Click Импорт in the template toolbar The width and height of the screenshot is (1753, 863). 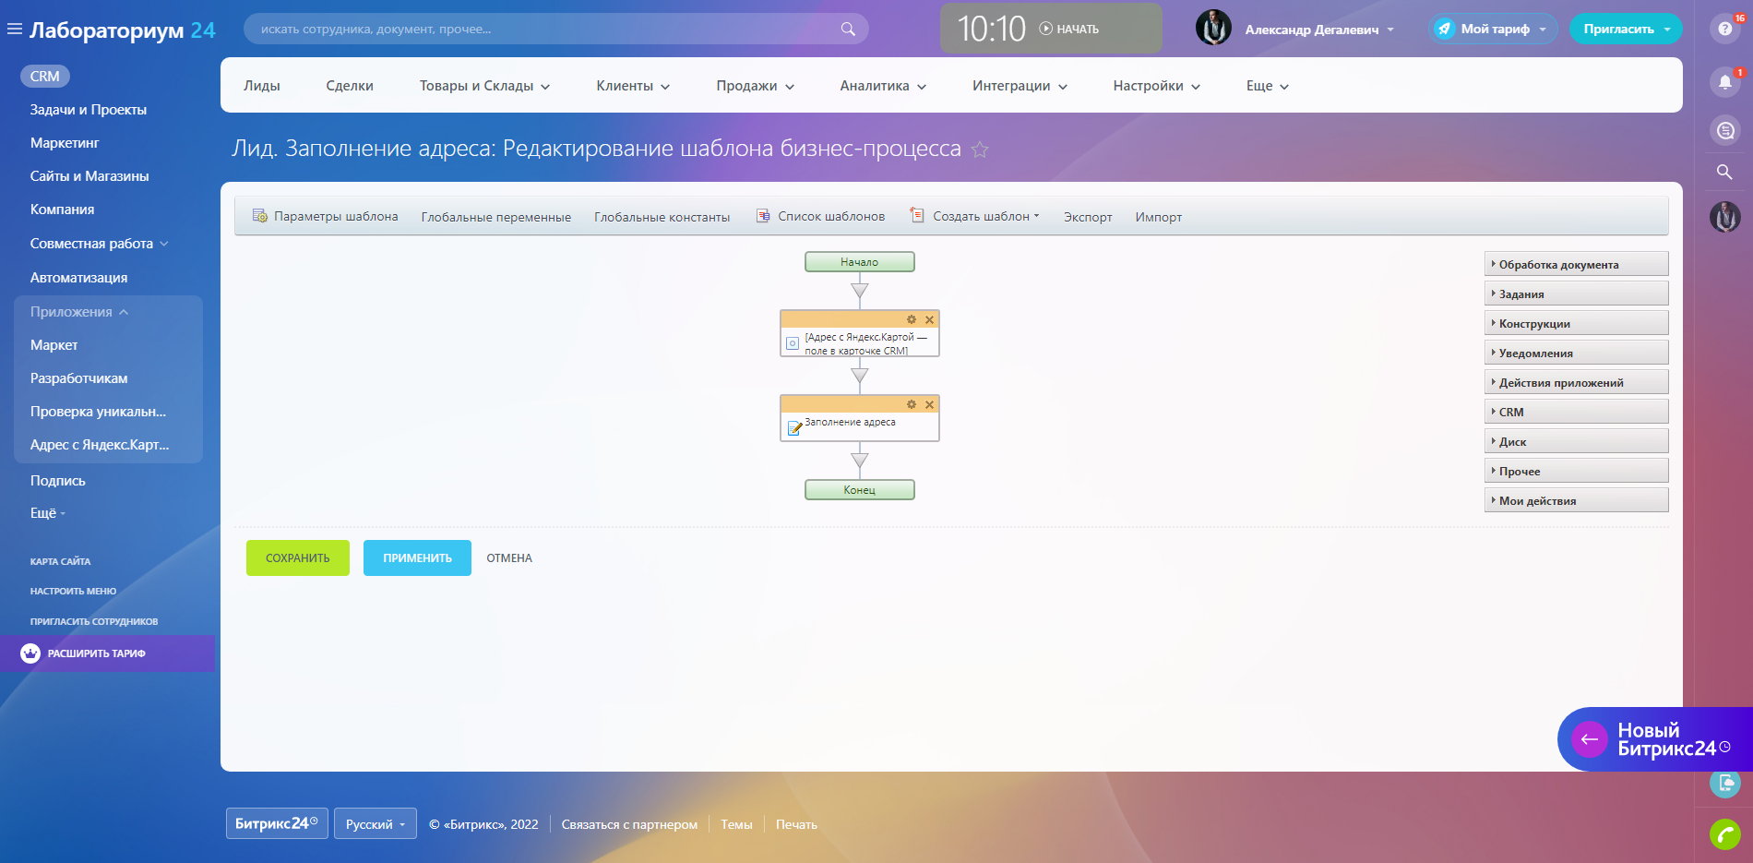pyautogui.click(x=1159, y=217)
